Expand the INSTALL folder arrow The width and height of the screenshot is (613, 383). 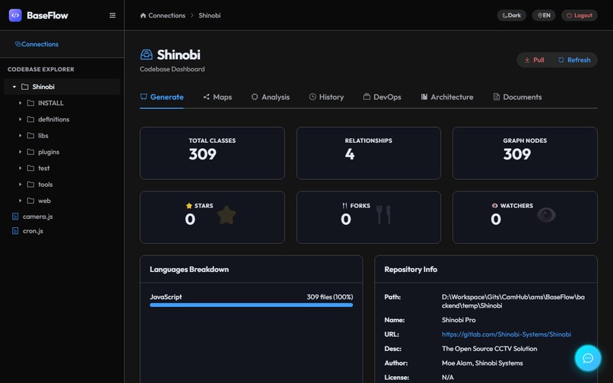[20, 103]
